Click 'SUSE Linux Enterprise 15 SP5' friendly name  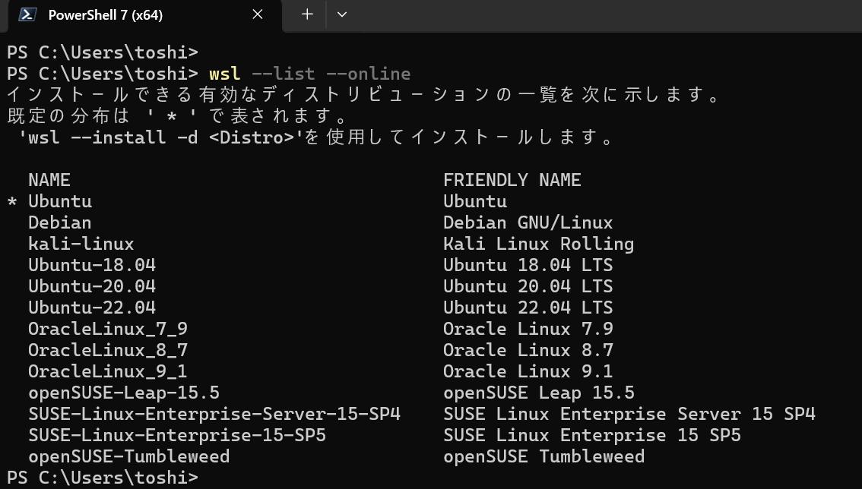(592, 435)
